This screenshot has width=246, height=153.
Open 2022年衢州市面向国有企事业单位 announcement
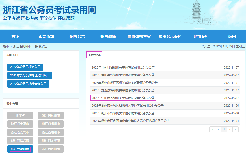point(130,121)
